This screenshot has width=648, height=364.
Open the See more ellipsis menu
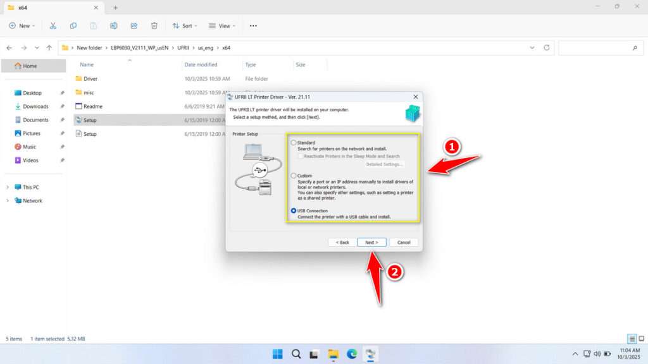point(253,26)
